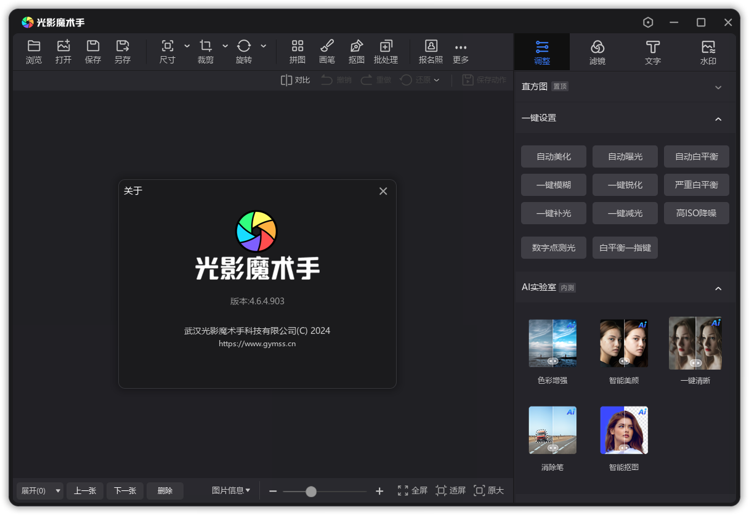Open 批处理 batch processing
This screenshot has width=749, height=515.
[x=386, y=52]
